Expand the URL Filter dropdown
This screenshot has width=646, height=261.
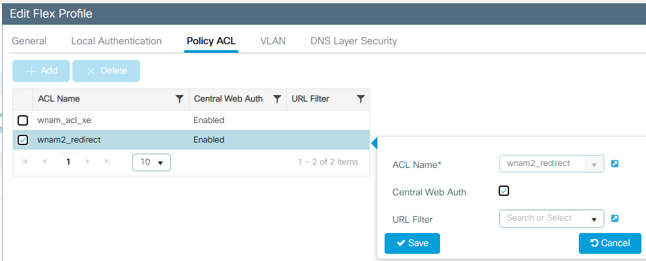pyautogui.click(x=594, y=219)
